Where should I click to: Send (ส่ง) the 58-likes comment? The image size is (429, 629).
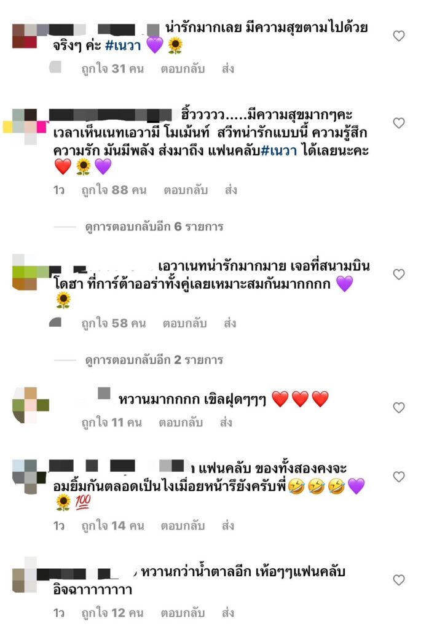pyautogui.click(x=229, y=323)
